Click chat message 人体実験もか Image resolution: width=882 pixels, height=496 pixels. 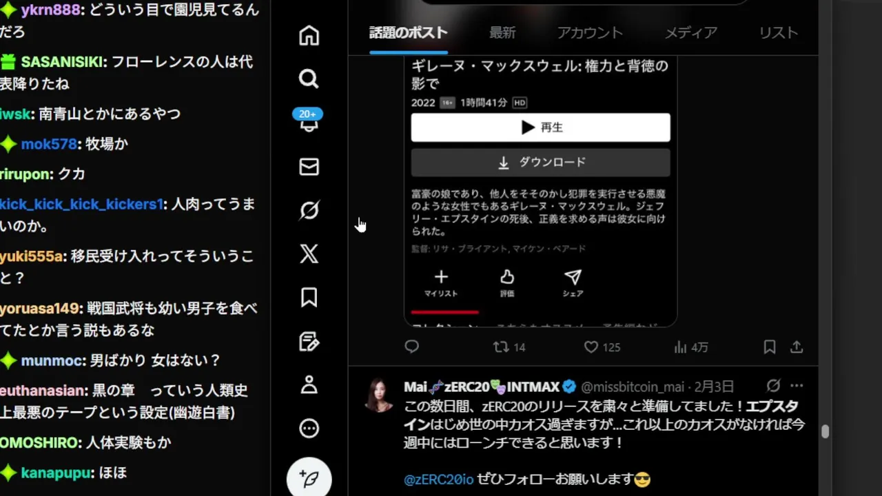click(x=128, y=442)
